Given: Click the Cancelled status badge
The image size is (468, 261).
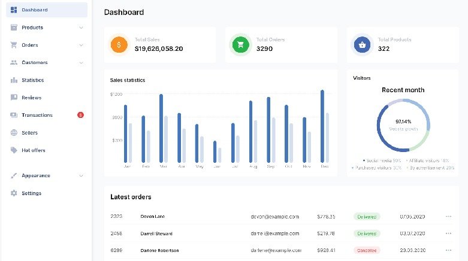Looking at the screenshot, I should click(367, 250).
